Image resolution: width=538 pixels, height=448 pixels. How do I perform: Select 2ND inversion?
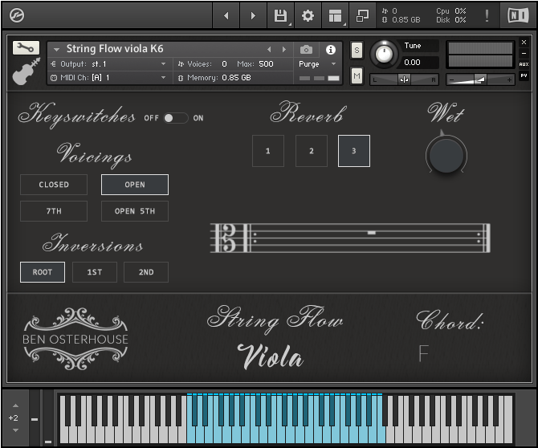tap(146, 272)
